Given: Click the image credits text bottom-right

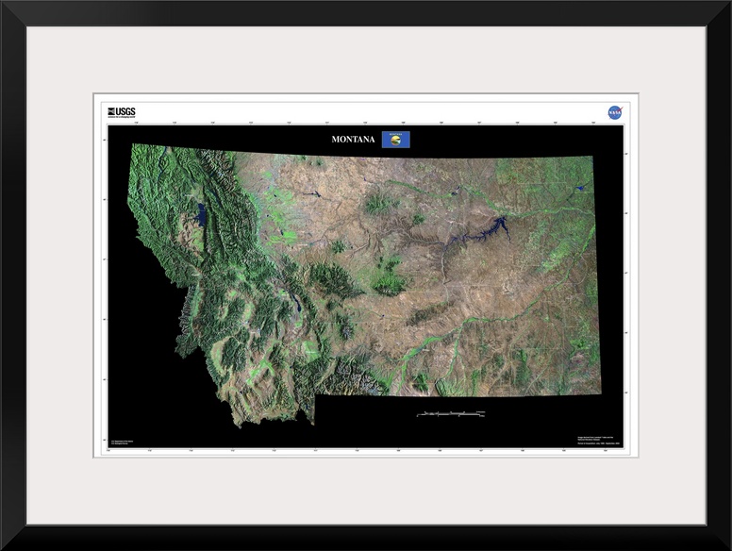Looking at the screenshot, I should [599, 440].
